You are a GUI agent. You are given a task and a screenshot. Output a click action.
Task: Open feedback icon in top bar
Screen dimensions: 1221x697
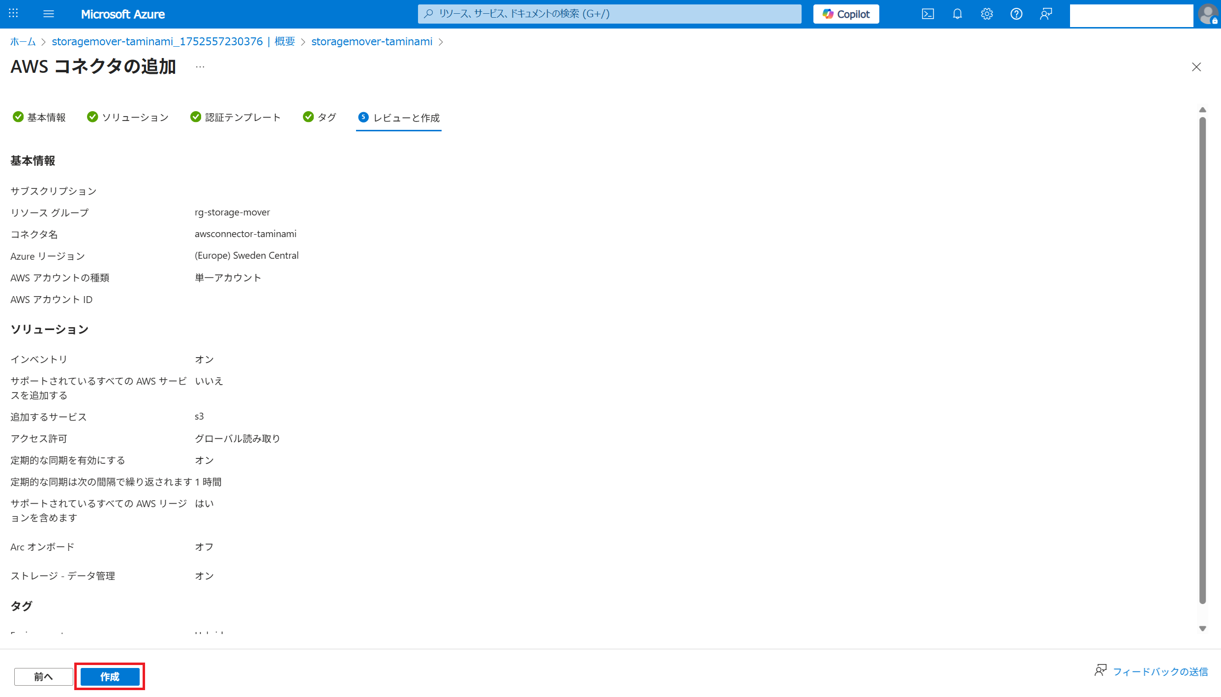(x=1046, y=14)
